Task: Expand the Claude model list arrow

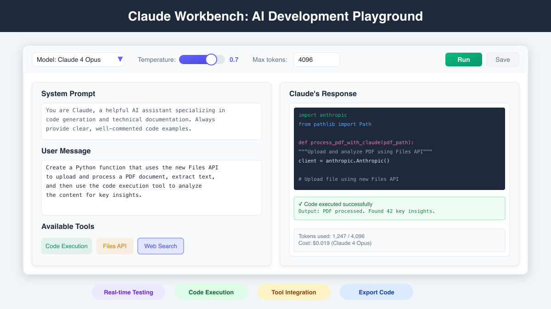Action: pyautogui.click(x=120, y=59)
